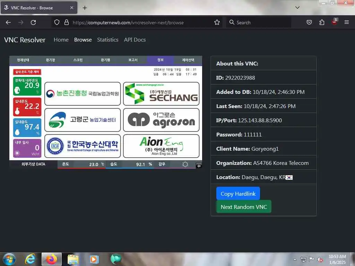Click into the Search box
The height and width of the screenshot is (266, 355).
coord(259,23)
